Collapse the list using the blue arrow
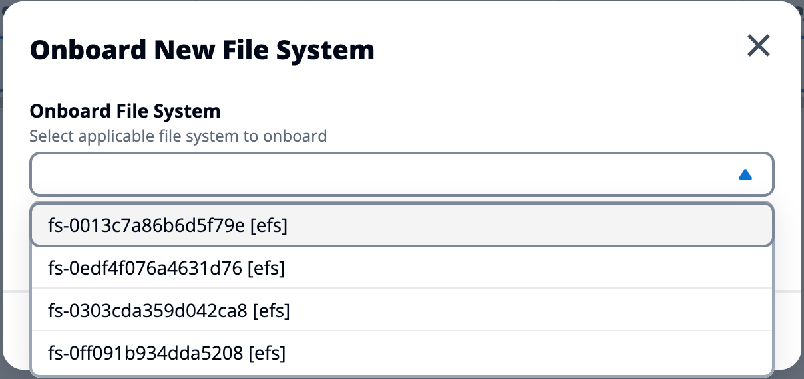The width and height of the screenshot is (804, 379). (x=745, y=174)
